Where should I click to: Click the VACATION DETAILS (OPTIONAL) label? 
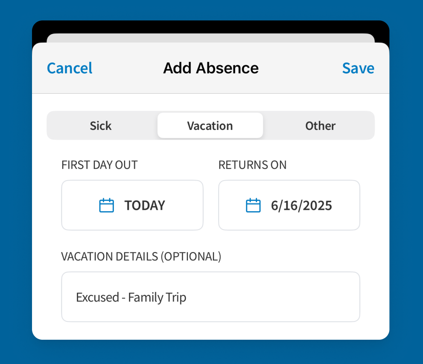pos(141,256)
